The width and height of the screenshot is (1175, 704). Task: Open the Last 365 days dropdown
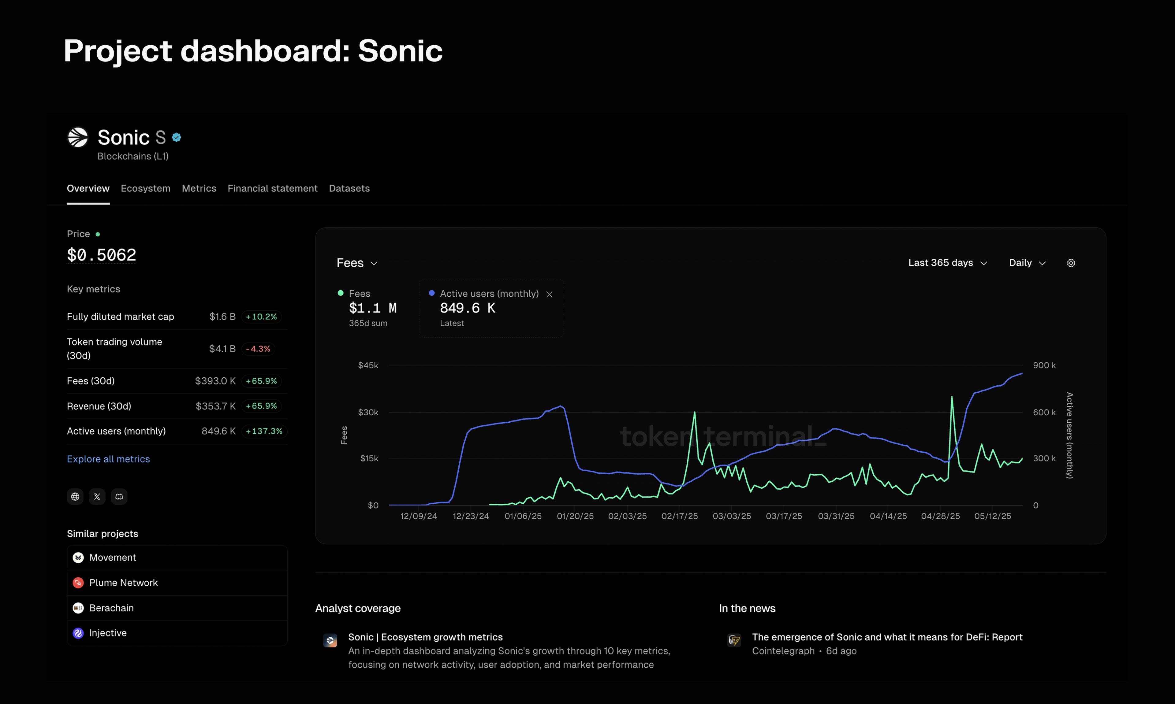coord(947,263)
